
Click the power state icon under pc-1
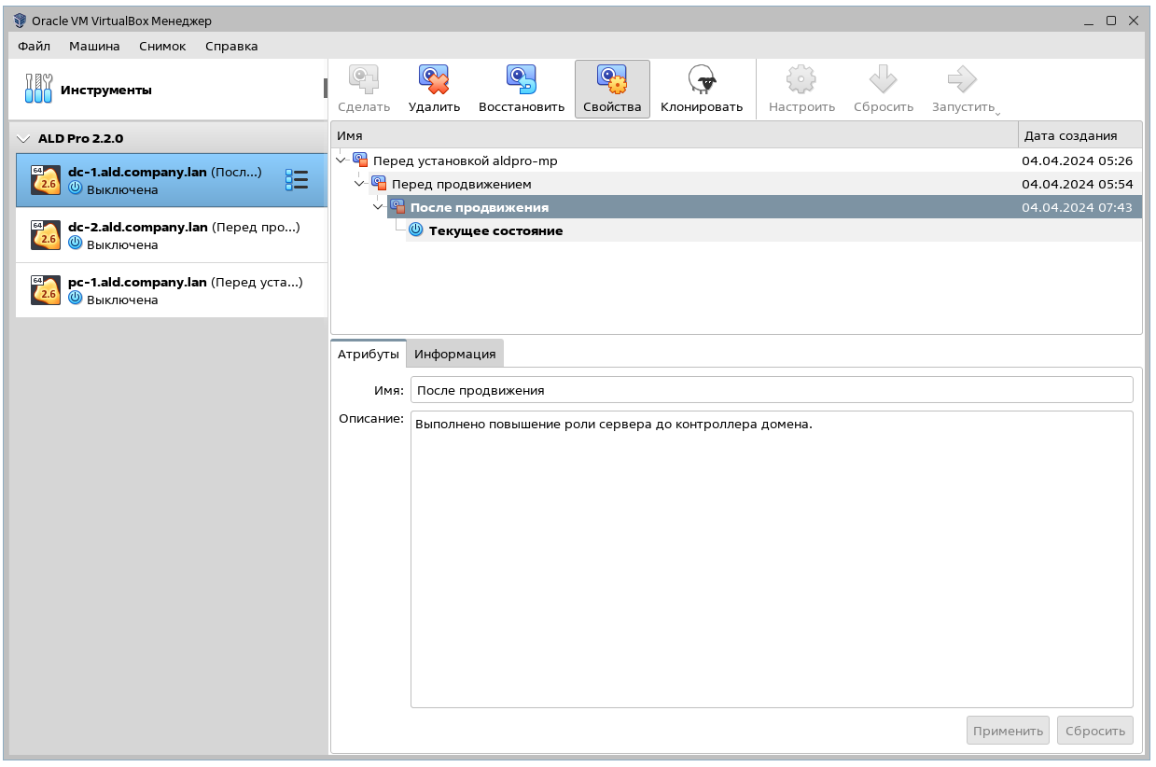point(76,300)
